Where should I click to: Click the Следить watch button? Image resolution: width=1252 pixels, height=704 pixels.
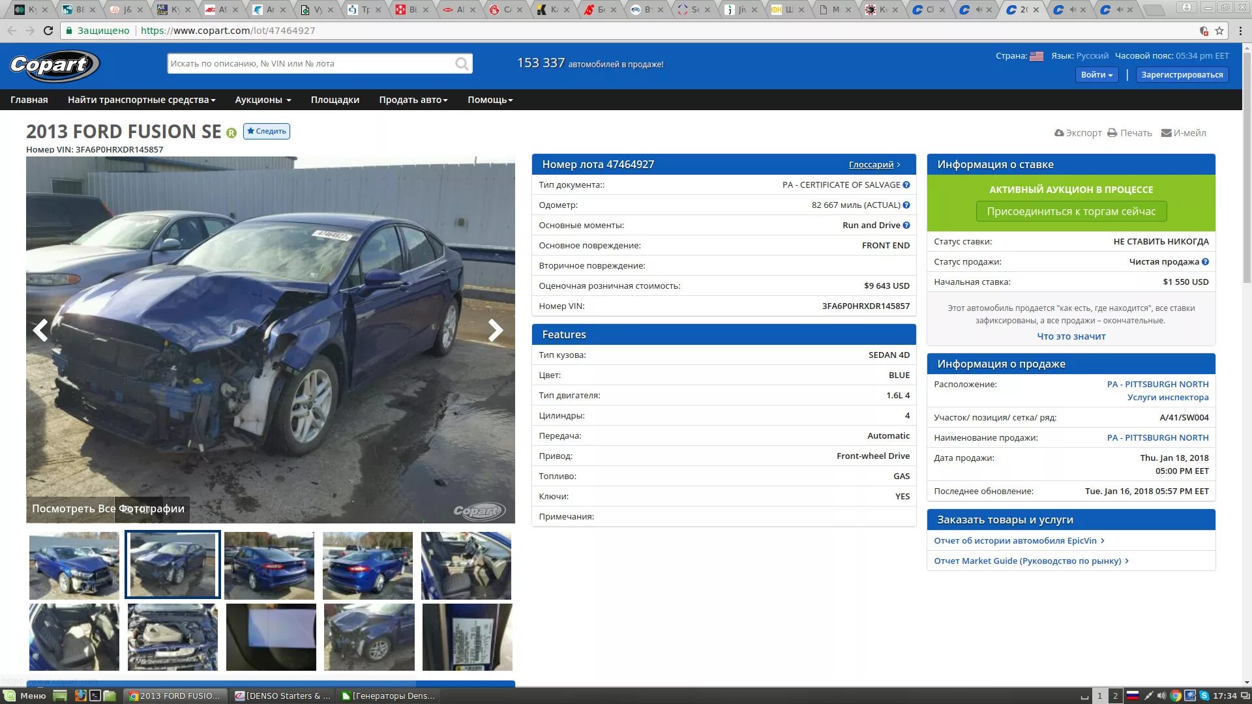pos(267,132)
